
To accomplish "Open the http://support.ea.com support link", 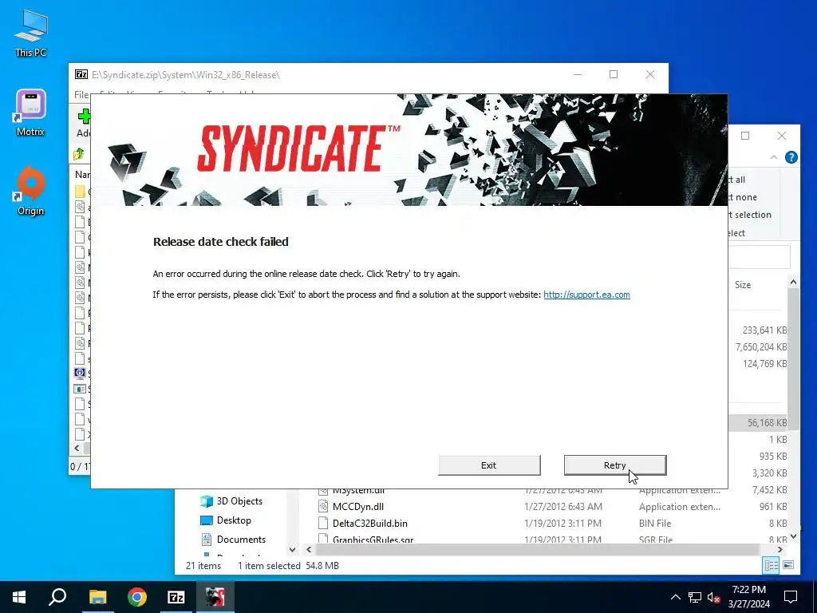I will [x=586, y=295].
